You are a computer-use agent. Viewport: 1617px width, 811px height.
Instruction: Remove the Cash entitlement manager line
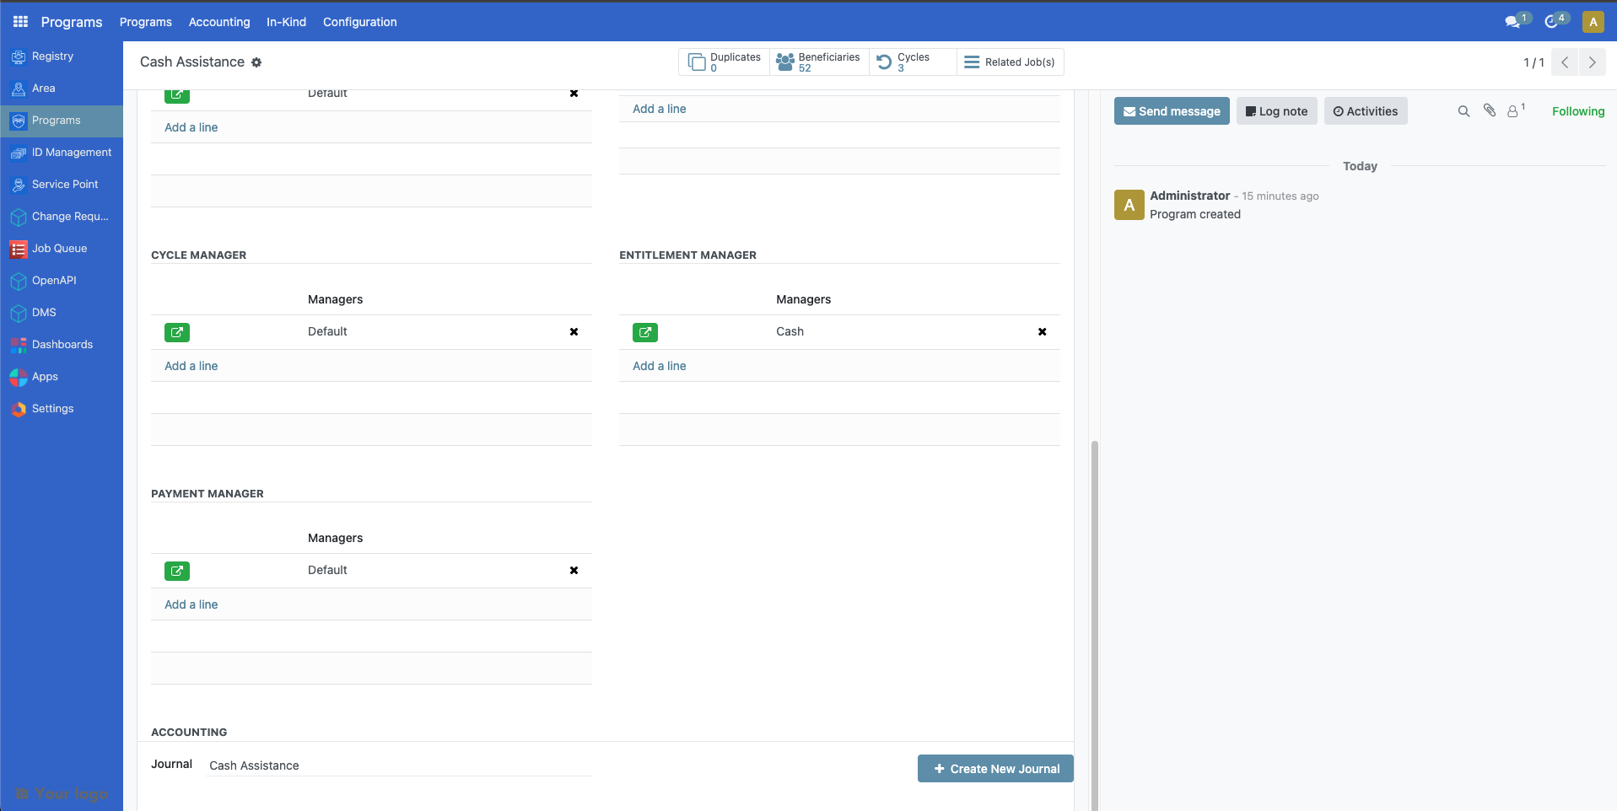pyautogui.click(x=1042, y=332)
